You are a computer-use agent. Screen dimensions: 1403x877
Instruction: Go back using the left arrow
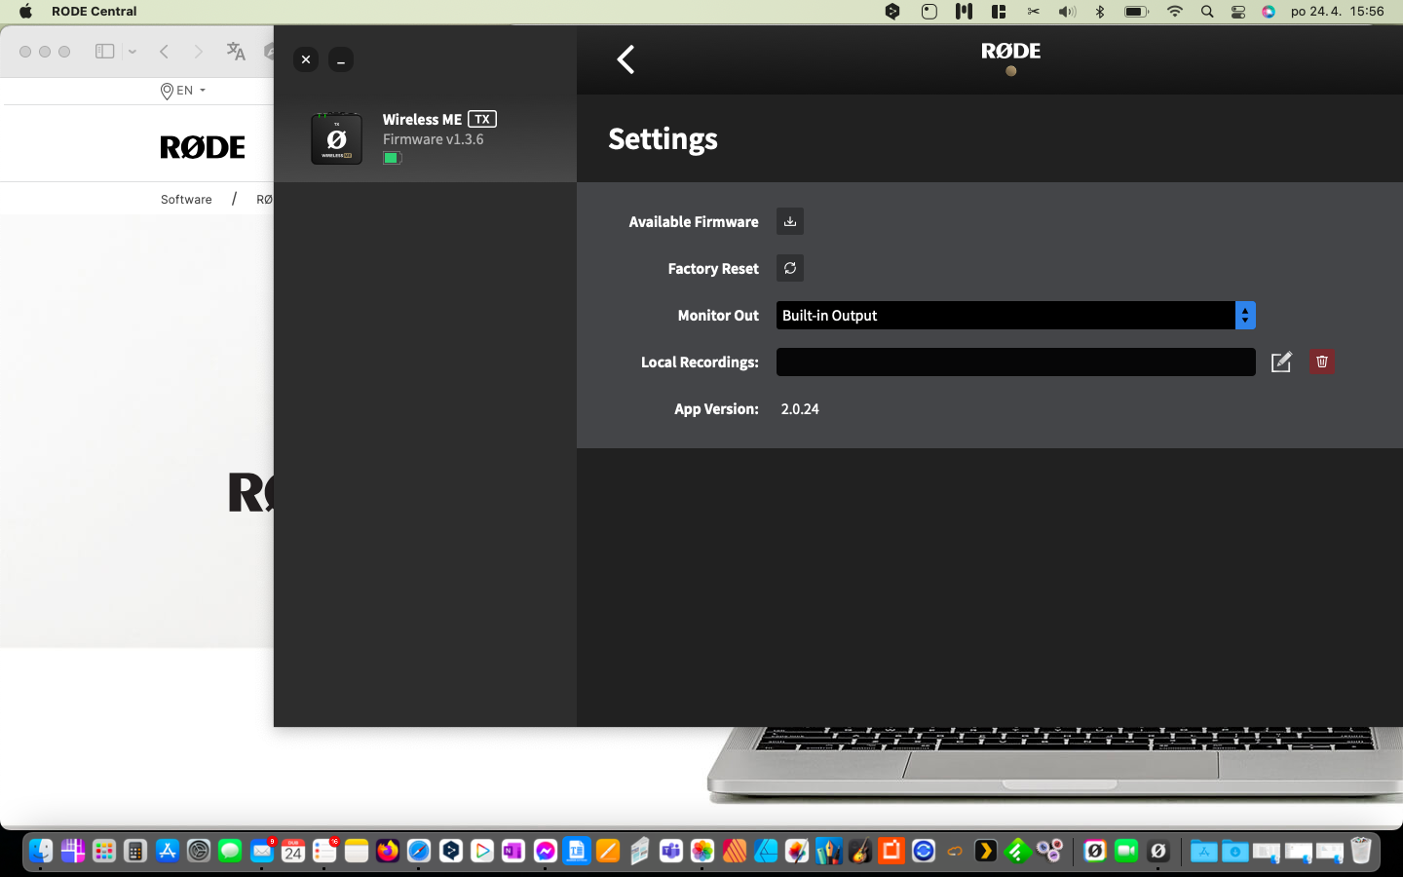click(x=626, y=59)
